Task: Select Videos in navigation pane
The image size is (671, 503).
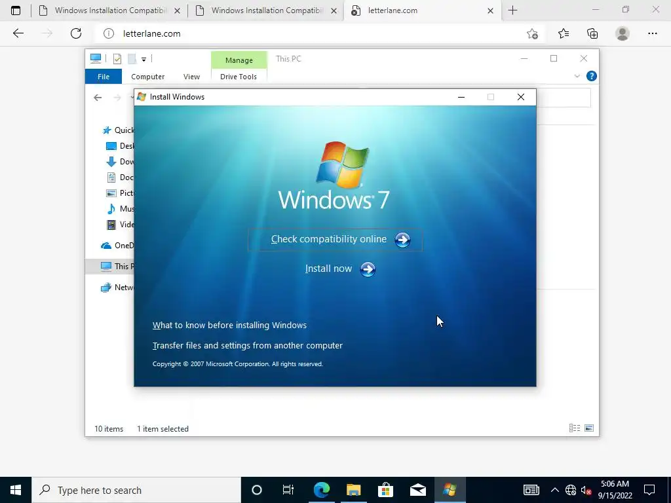Action: click(120, 224)
